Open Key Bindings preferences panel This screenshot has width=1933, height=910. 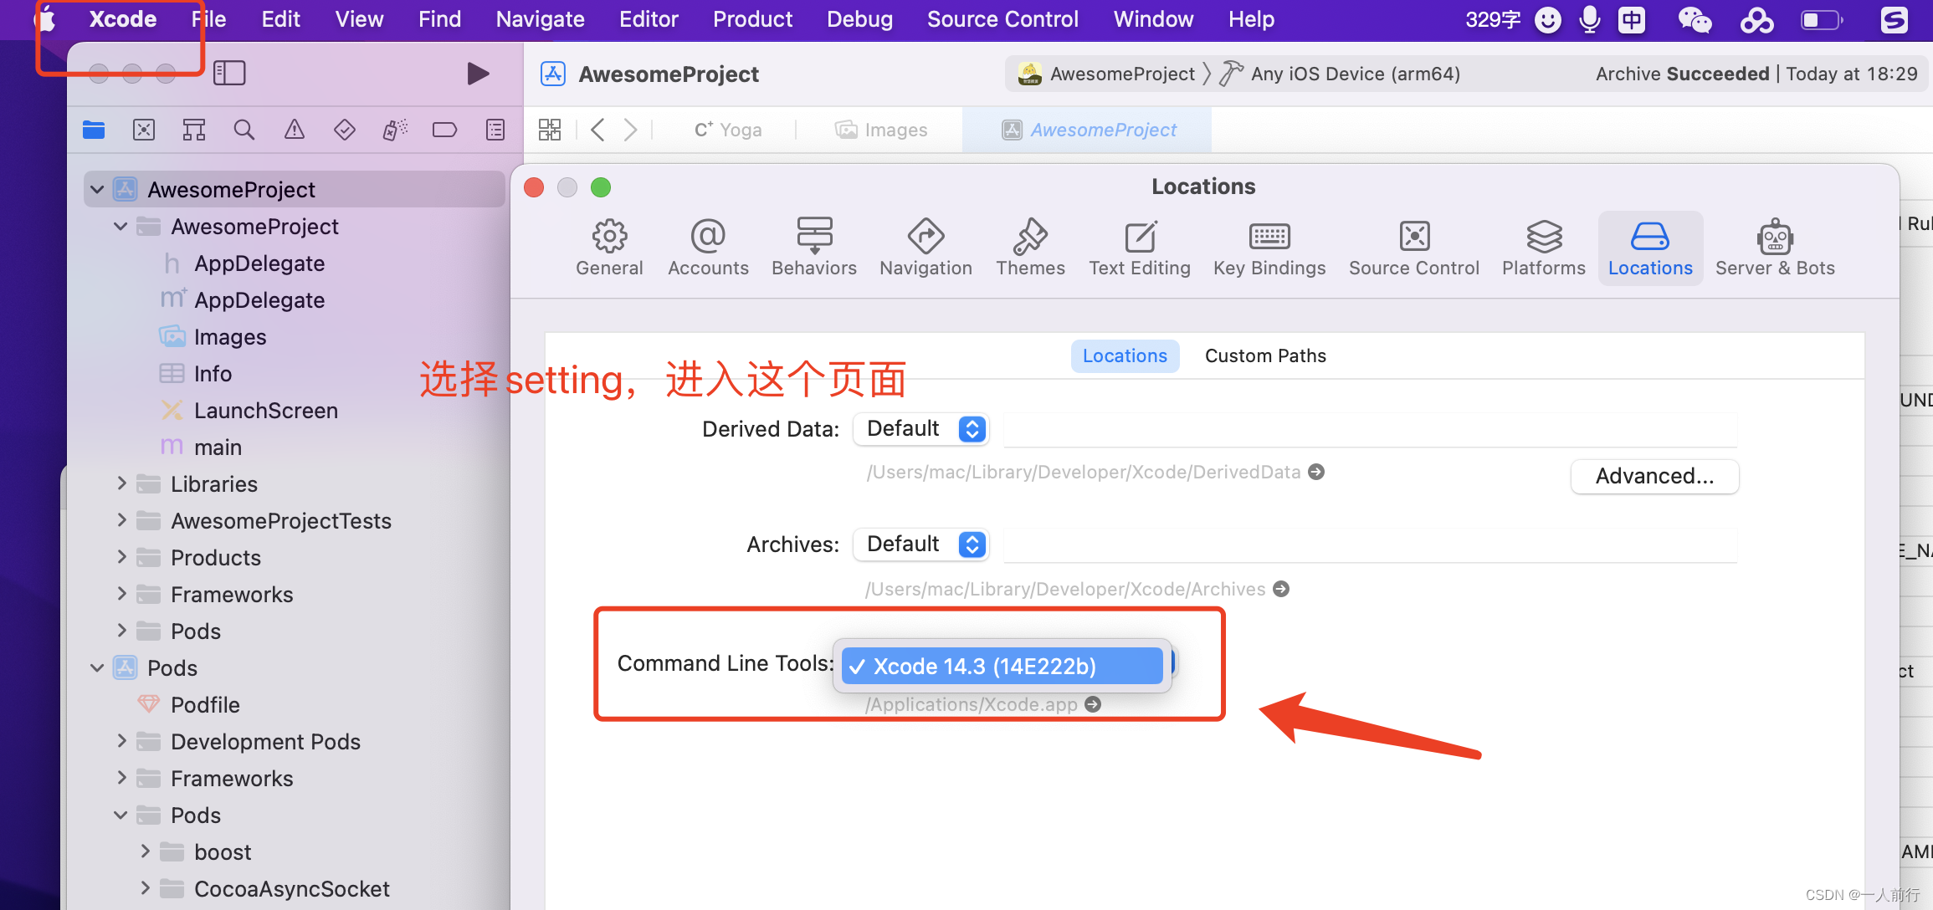(x=1269, y=246)
